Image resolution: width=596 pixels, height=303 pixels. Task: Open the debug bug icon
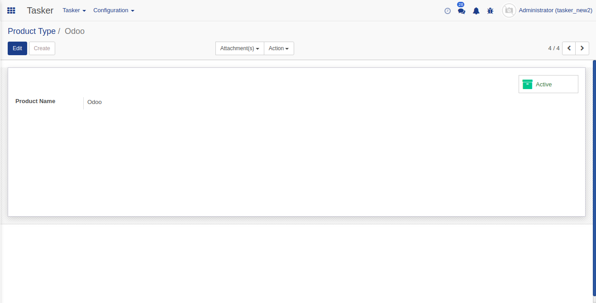[x=490, y=11]
